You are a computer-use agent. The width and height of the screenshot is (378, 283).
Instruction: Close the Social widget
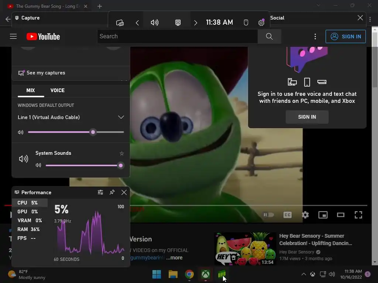(x=360, y=18)
